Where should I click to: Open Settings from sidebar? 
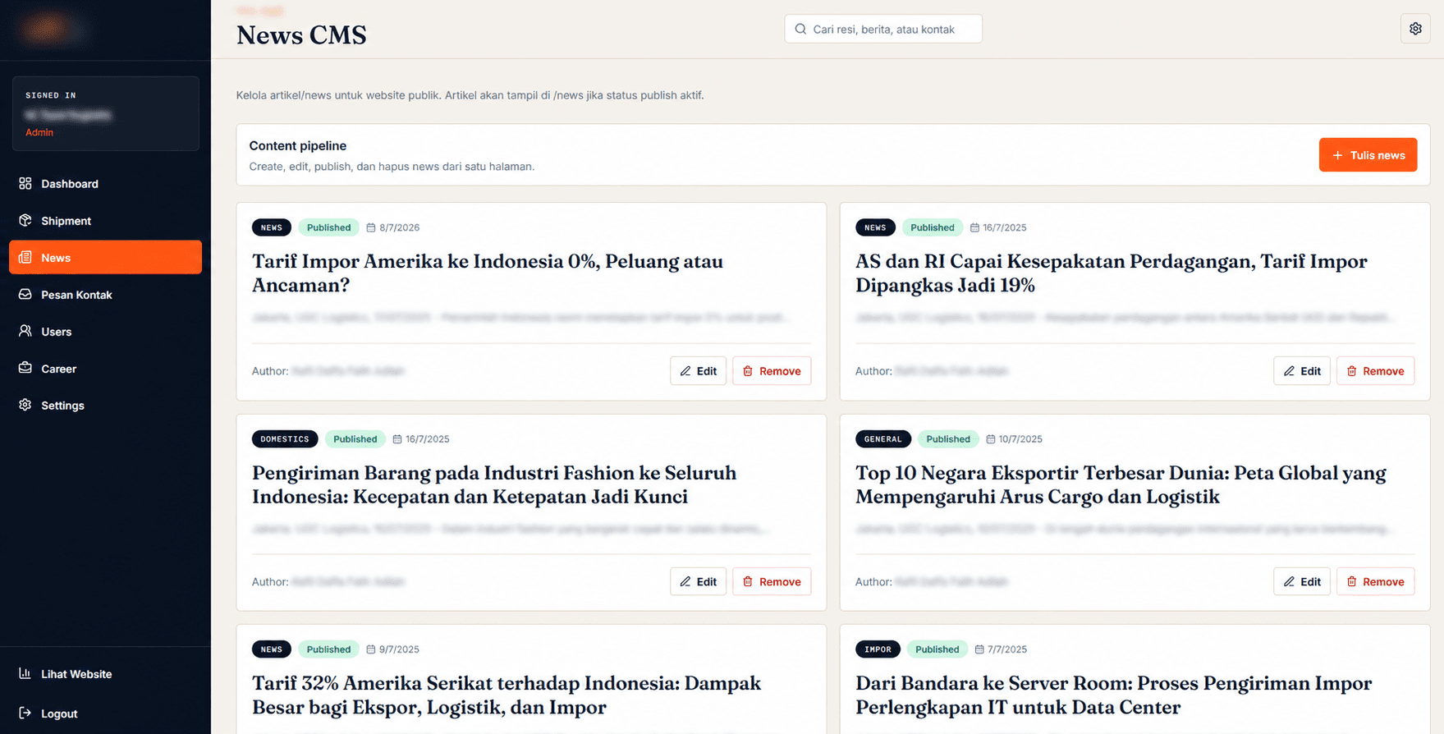click(x=105, y=406)
